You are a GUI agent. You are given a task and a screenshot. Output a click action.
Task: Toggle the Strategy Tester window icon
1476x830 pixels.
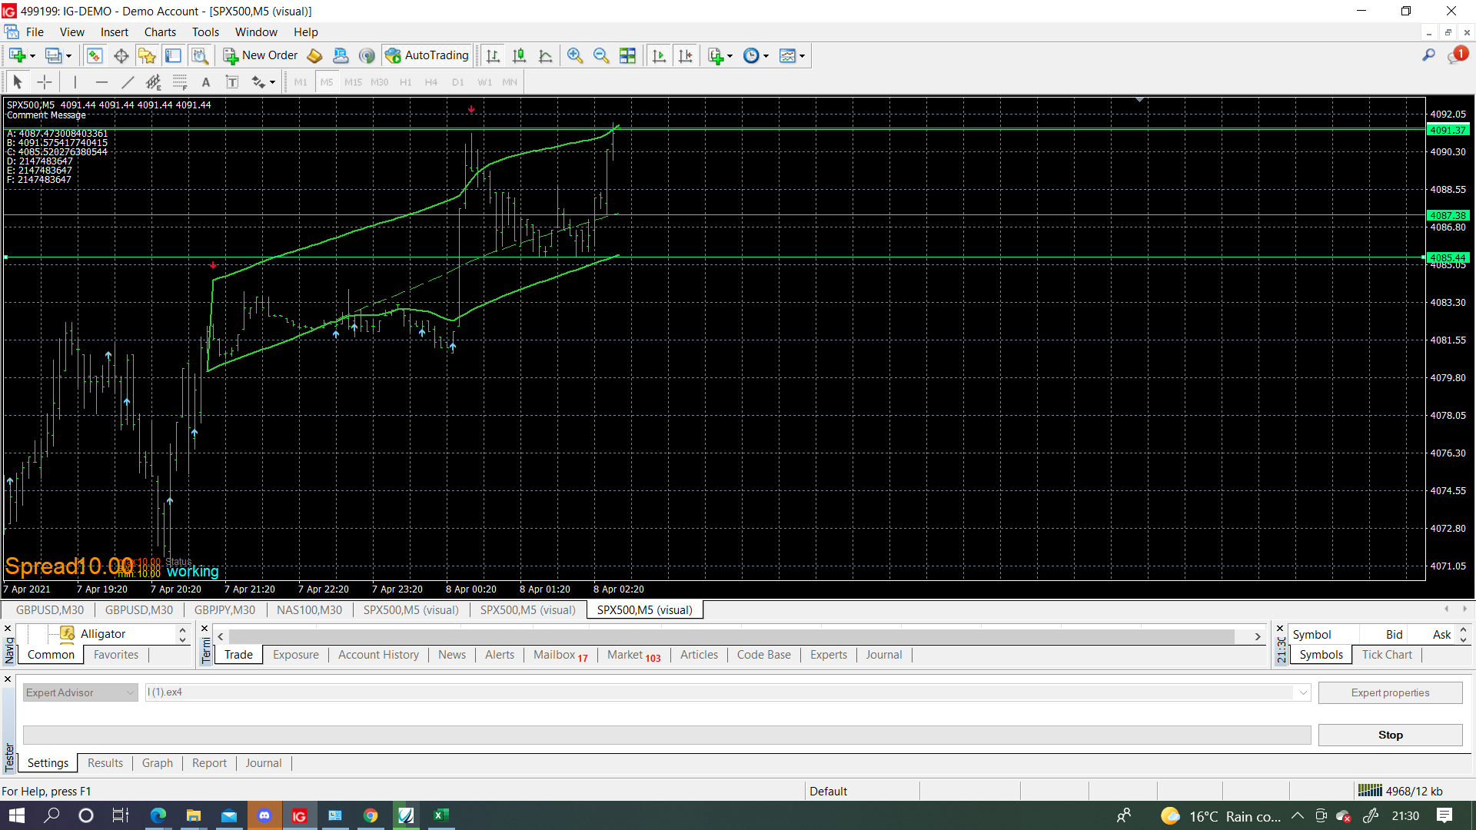[x=200, y=55]
